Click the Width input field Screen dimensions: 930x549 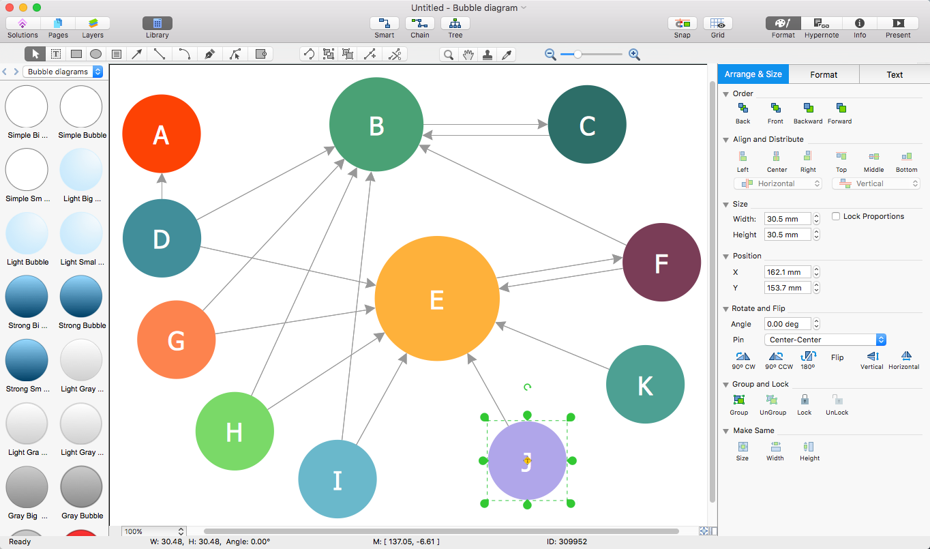(787, 219)
